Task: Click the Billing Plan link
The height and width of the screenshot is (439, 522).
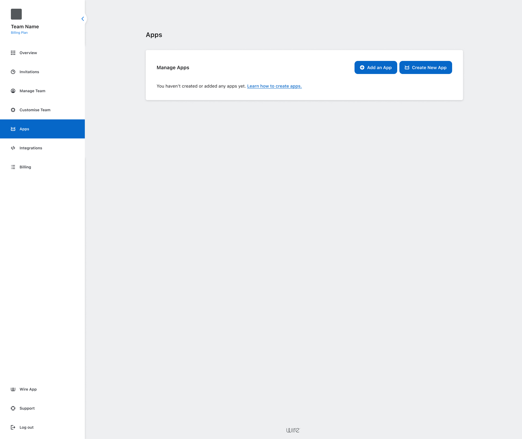Action: click(x=19, y=33)
